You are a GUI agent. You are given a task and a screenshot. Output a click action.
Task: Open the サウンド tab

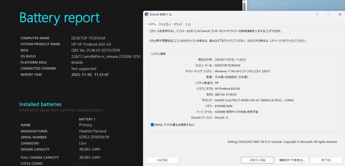[178, 24]
